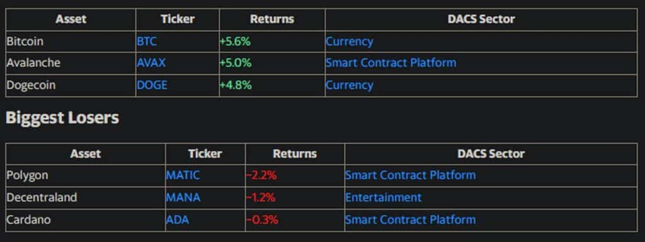Screen dimensions: 645x242
Task: Click the ADA ticker link
Action: pos(178,220)
